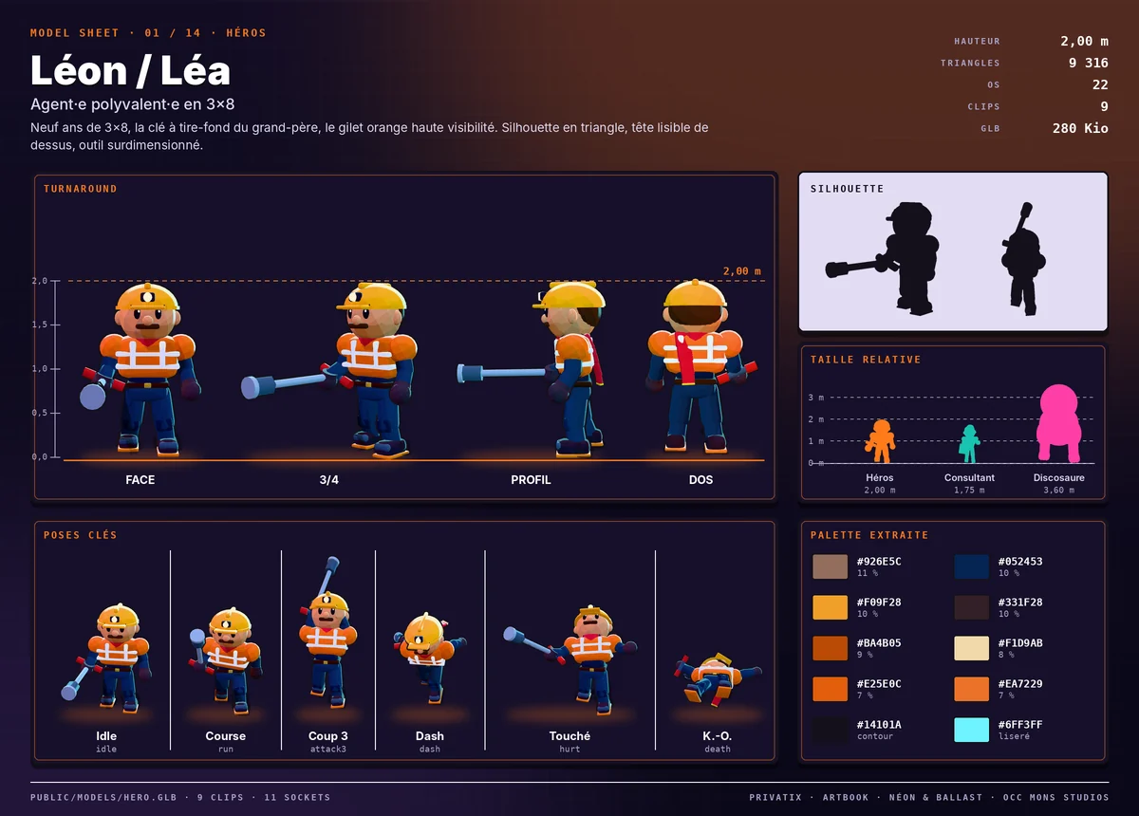Click the GLB value 280 Kio
Image resolution: width=1139 pixels, height=816 pixels.
1080,128
